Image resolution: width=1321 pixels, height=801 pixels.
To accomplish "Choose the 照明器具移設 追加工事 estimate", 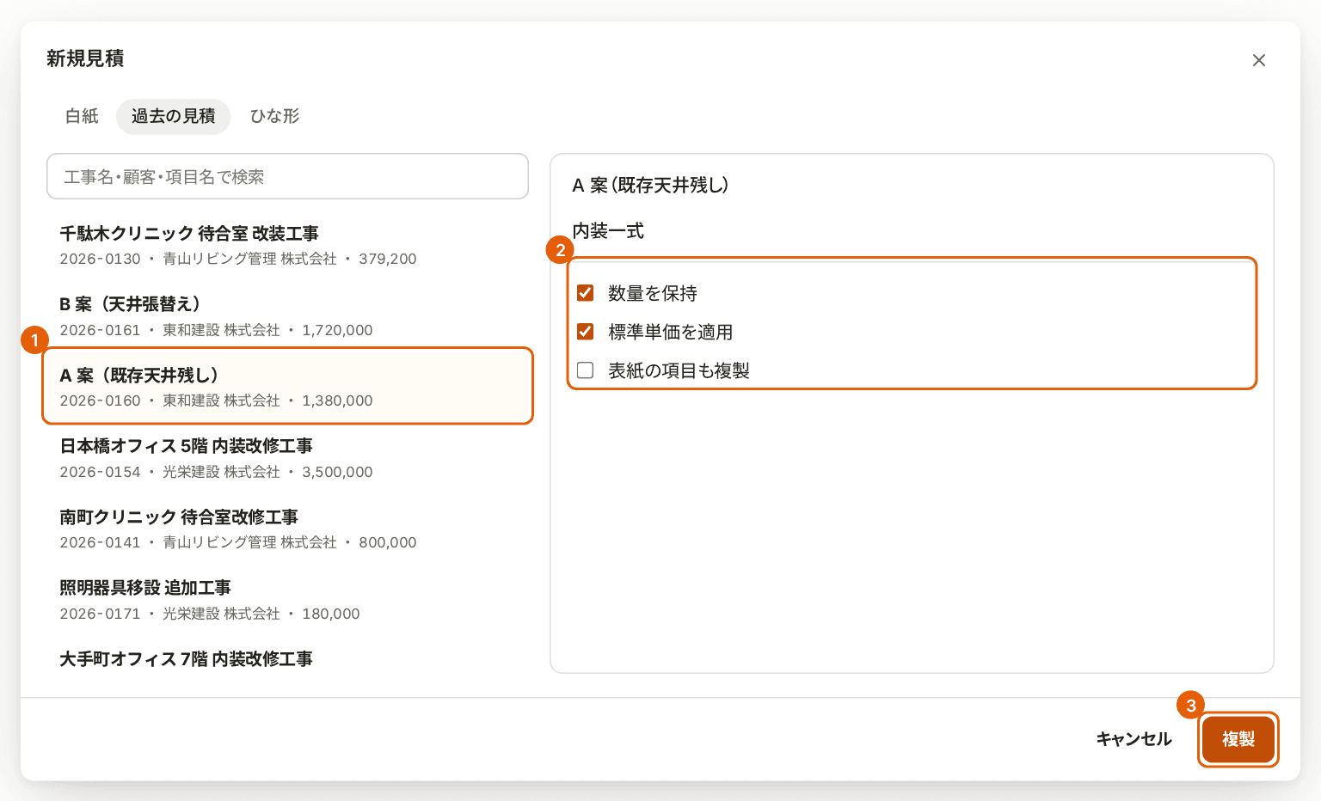I will coord(287,600).
